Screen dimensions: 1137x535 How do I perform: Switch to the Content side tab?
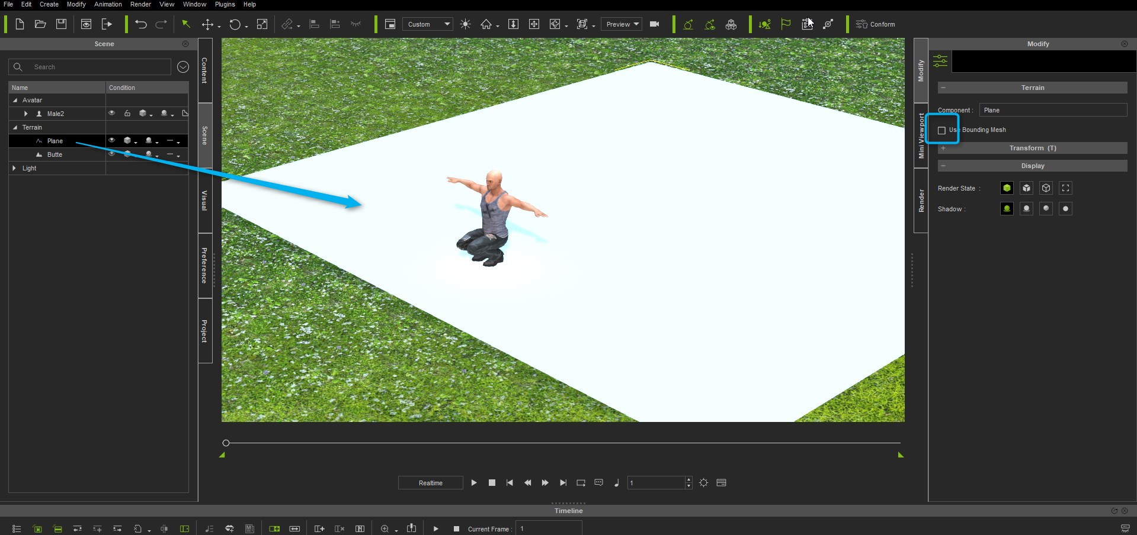tap(204, 70)
